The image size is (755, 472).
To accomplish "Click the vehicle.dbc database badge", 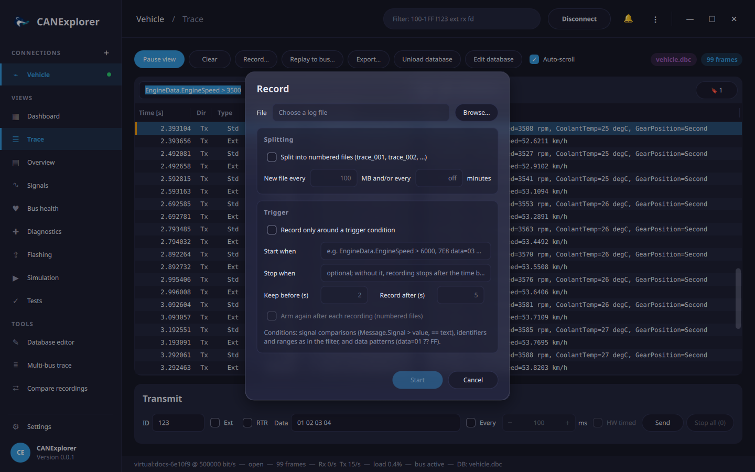I will pyautogui.click(x=673, y=59).
